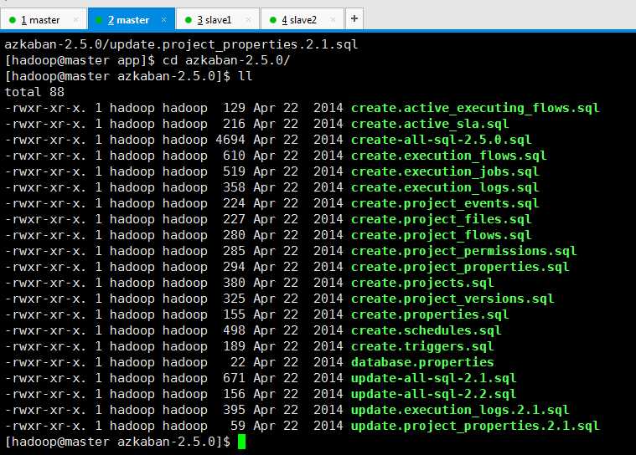This screenshot has height=455, width=636.
Task: Click file name create.projects.sql
Action: pyautogui.click(x=422, y=283)
